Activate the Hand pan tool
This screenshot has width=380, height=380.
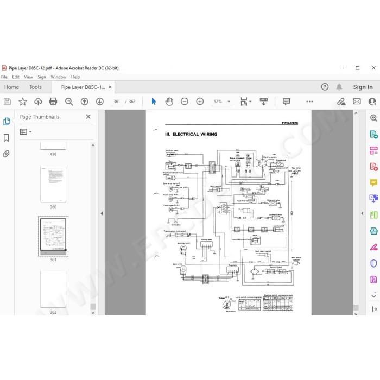pos(169,102)
